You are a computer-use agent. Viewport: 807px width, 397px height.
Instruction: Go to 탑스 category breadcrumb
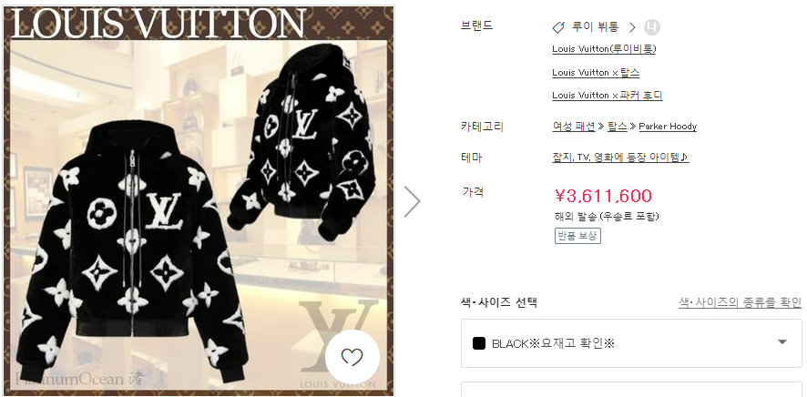pos(617,127)
